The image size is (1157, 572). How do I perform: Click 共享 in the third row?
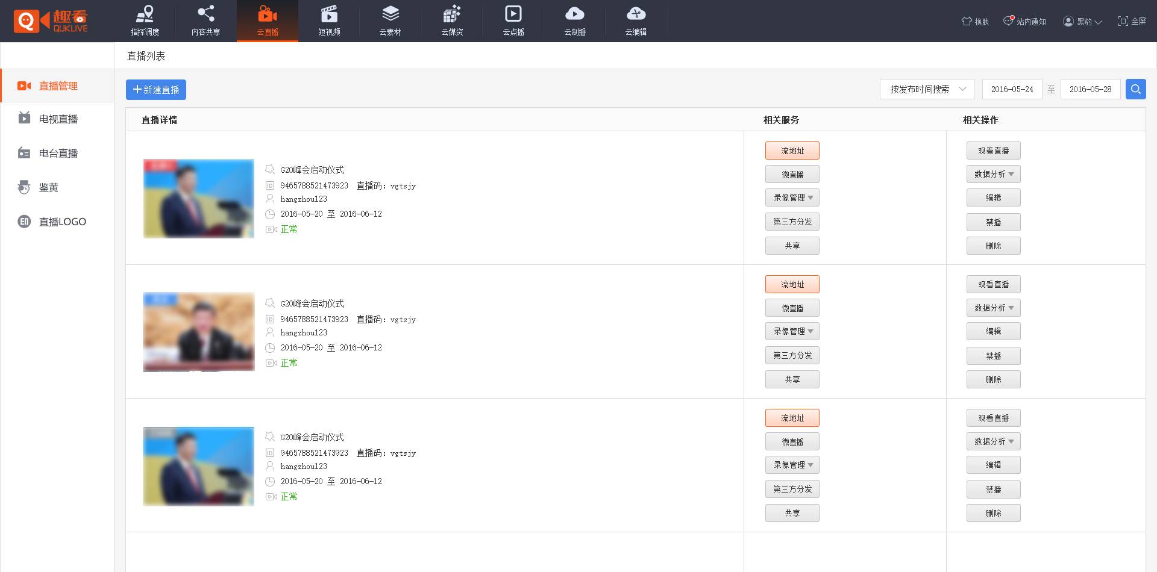pyautogui.click(x=792, y=513)
